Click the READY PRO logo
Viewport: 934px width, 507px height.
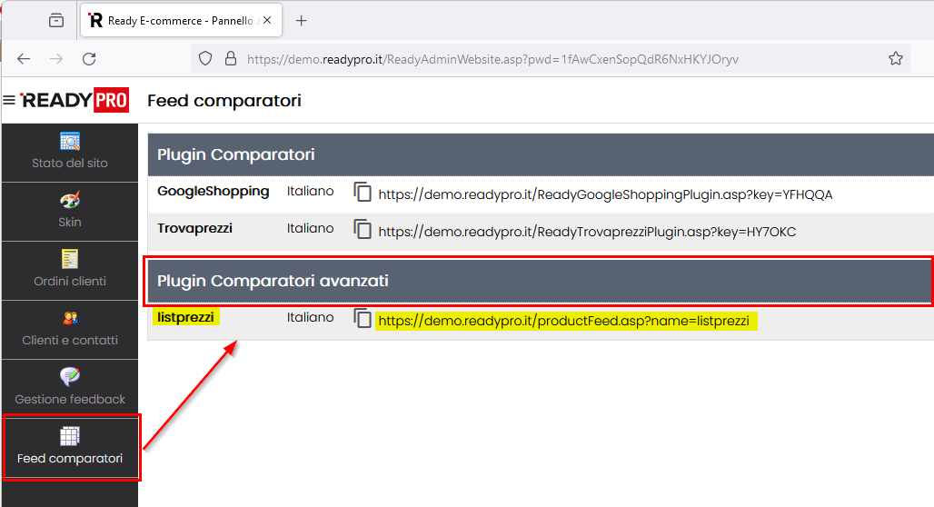tap(75, 100)
